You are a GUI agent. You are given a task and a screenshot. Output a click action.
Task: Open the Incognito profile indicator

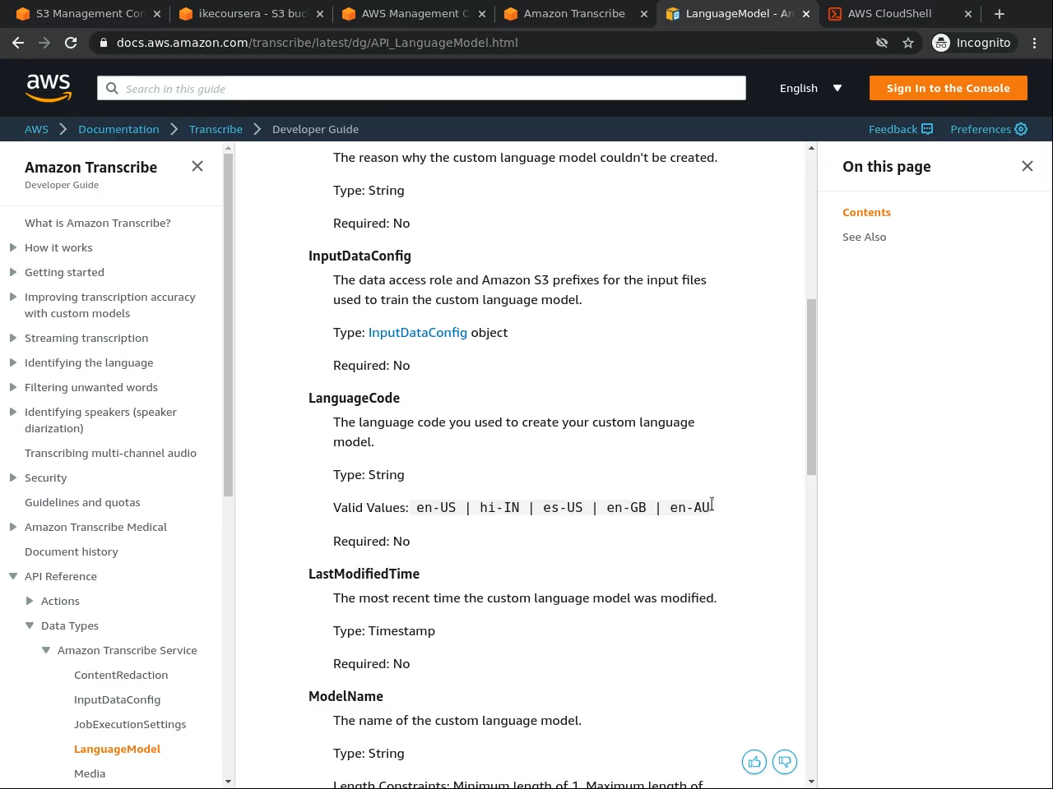[972, 43]
